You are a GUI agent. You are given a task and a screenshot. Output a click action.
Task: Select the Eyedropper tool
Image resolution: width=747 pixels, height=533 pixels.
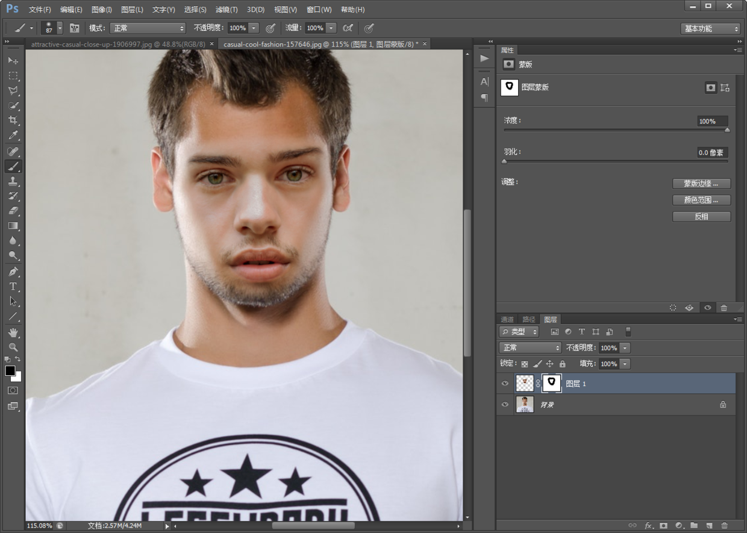[x=13, y=136]
